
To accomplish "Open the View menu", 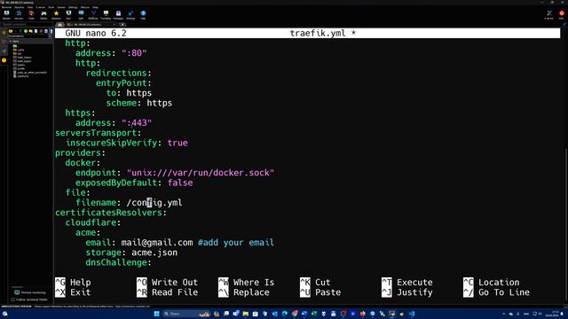I will point(29,7).
